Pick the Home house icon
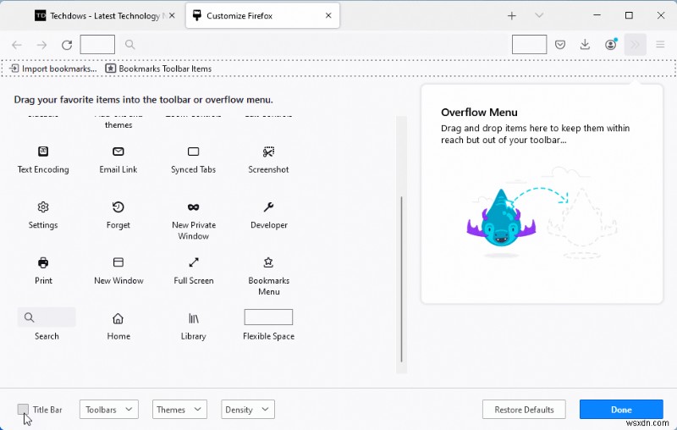The image size is (677, 430). 118,318
